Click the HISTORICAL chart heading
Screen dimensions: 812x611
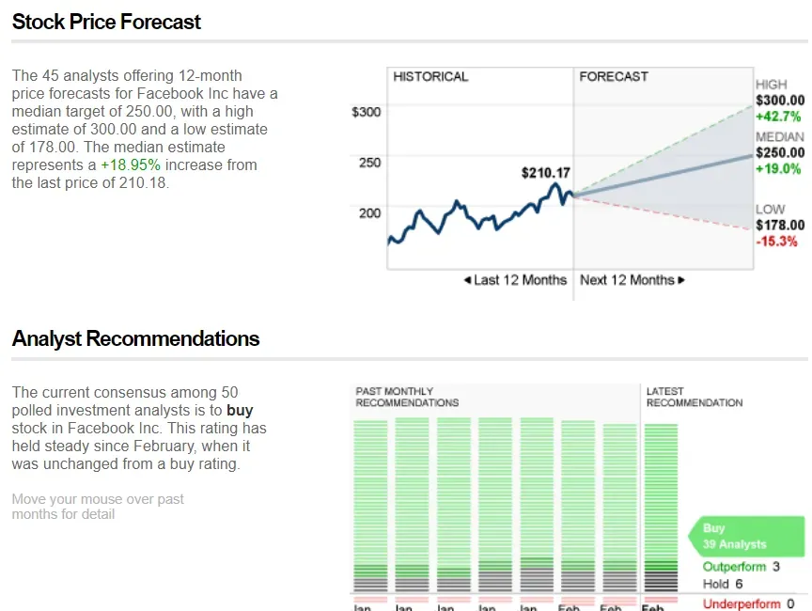tap(430, 77)
